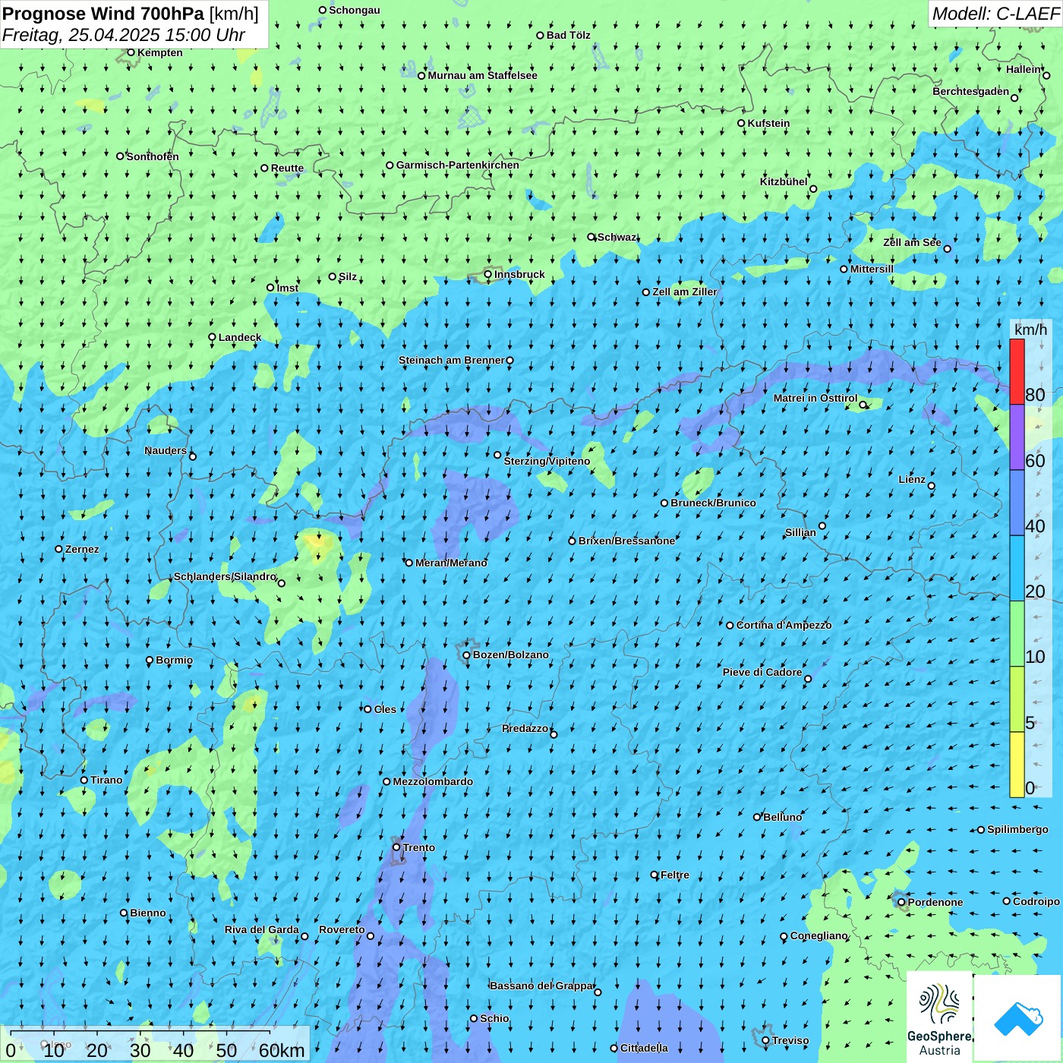
Task: Click the 'Matrei in Osttirol' label
Action: [815, 398]
